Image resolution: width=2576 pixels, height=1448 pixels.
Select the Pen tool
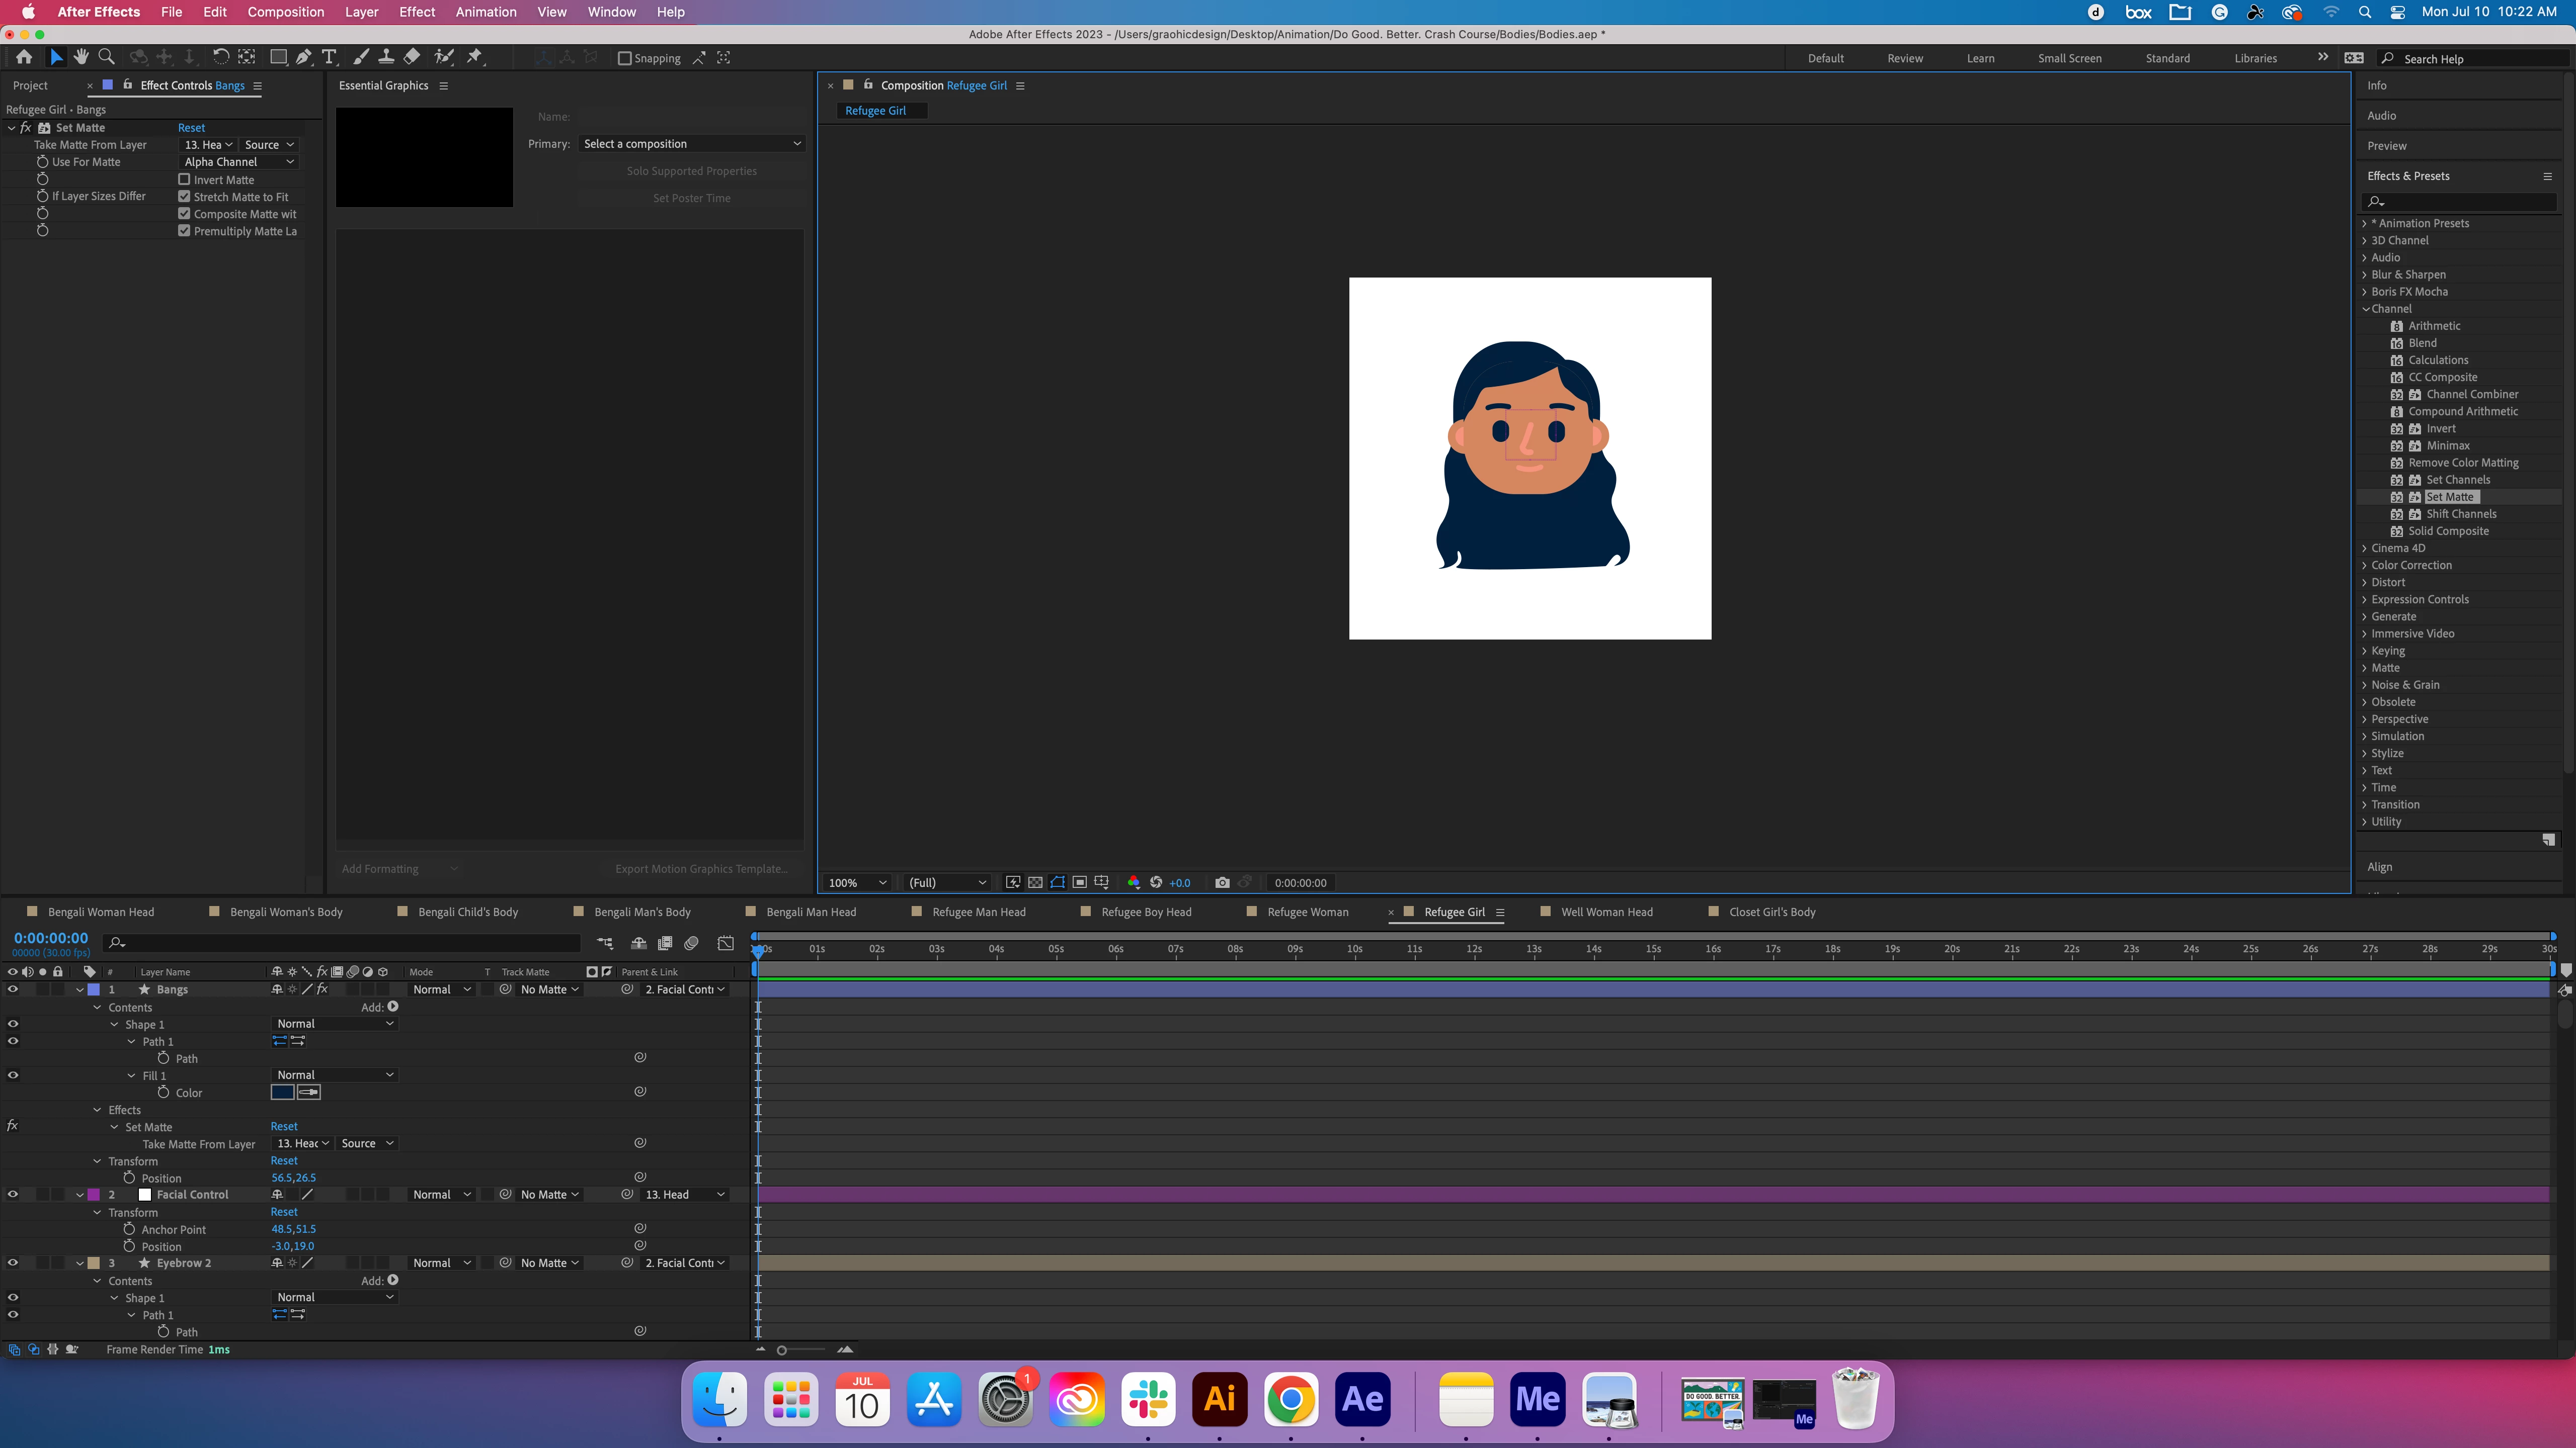pyautogui.click(x=303, y=57)
